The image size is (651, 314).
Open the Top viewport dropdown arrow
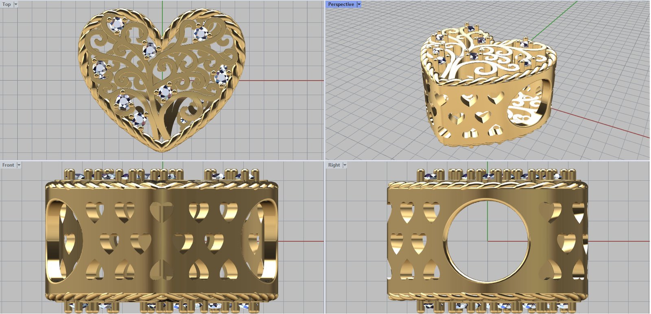point(16,4)
